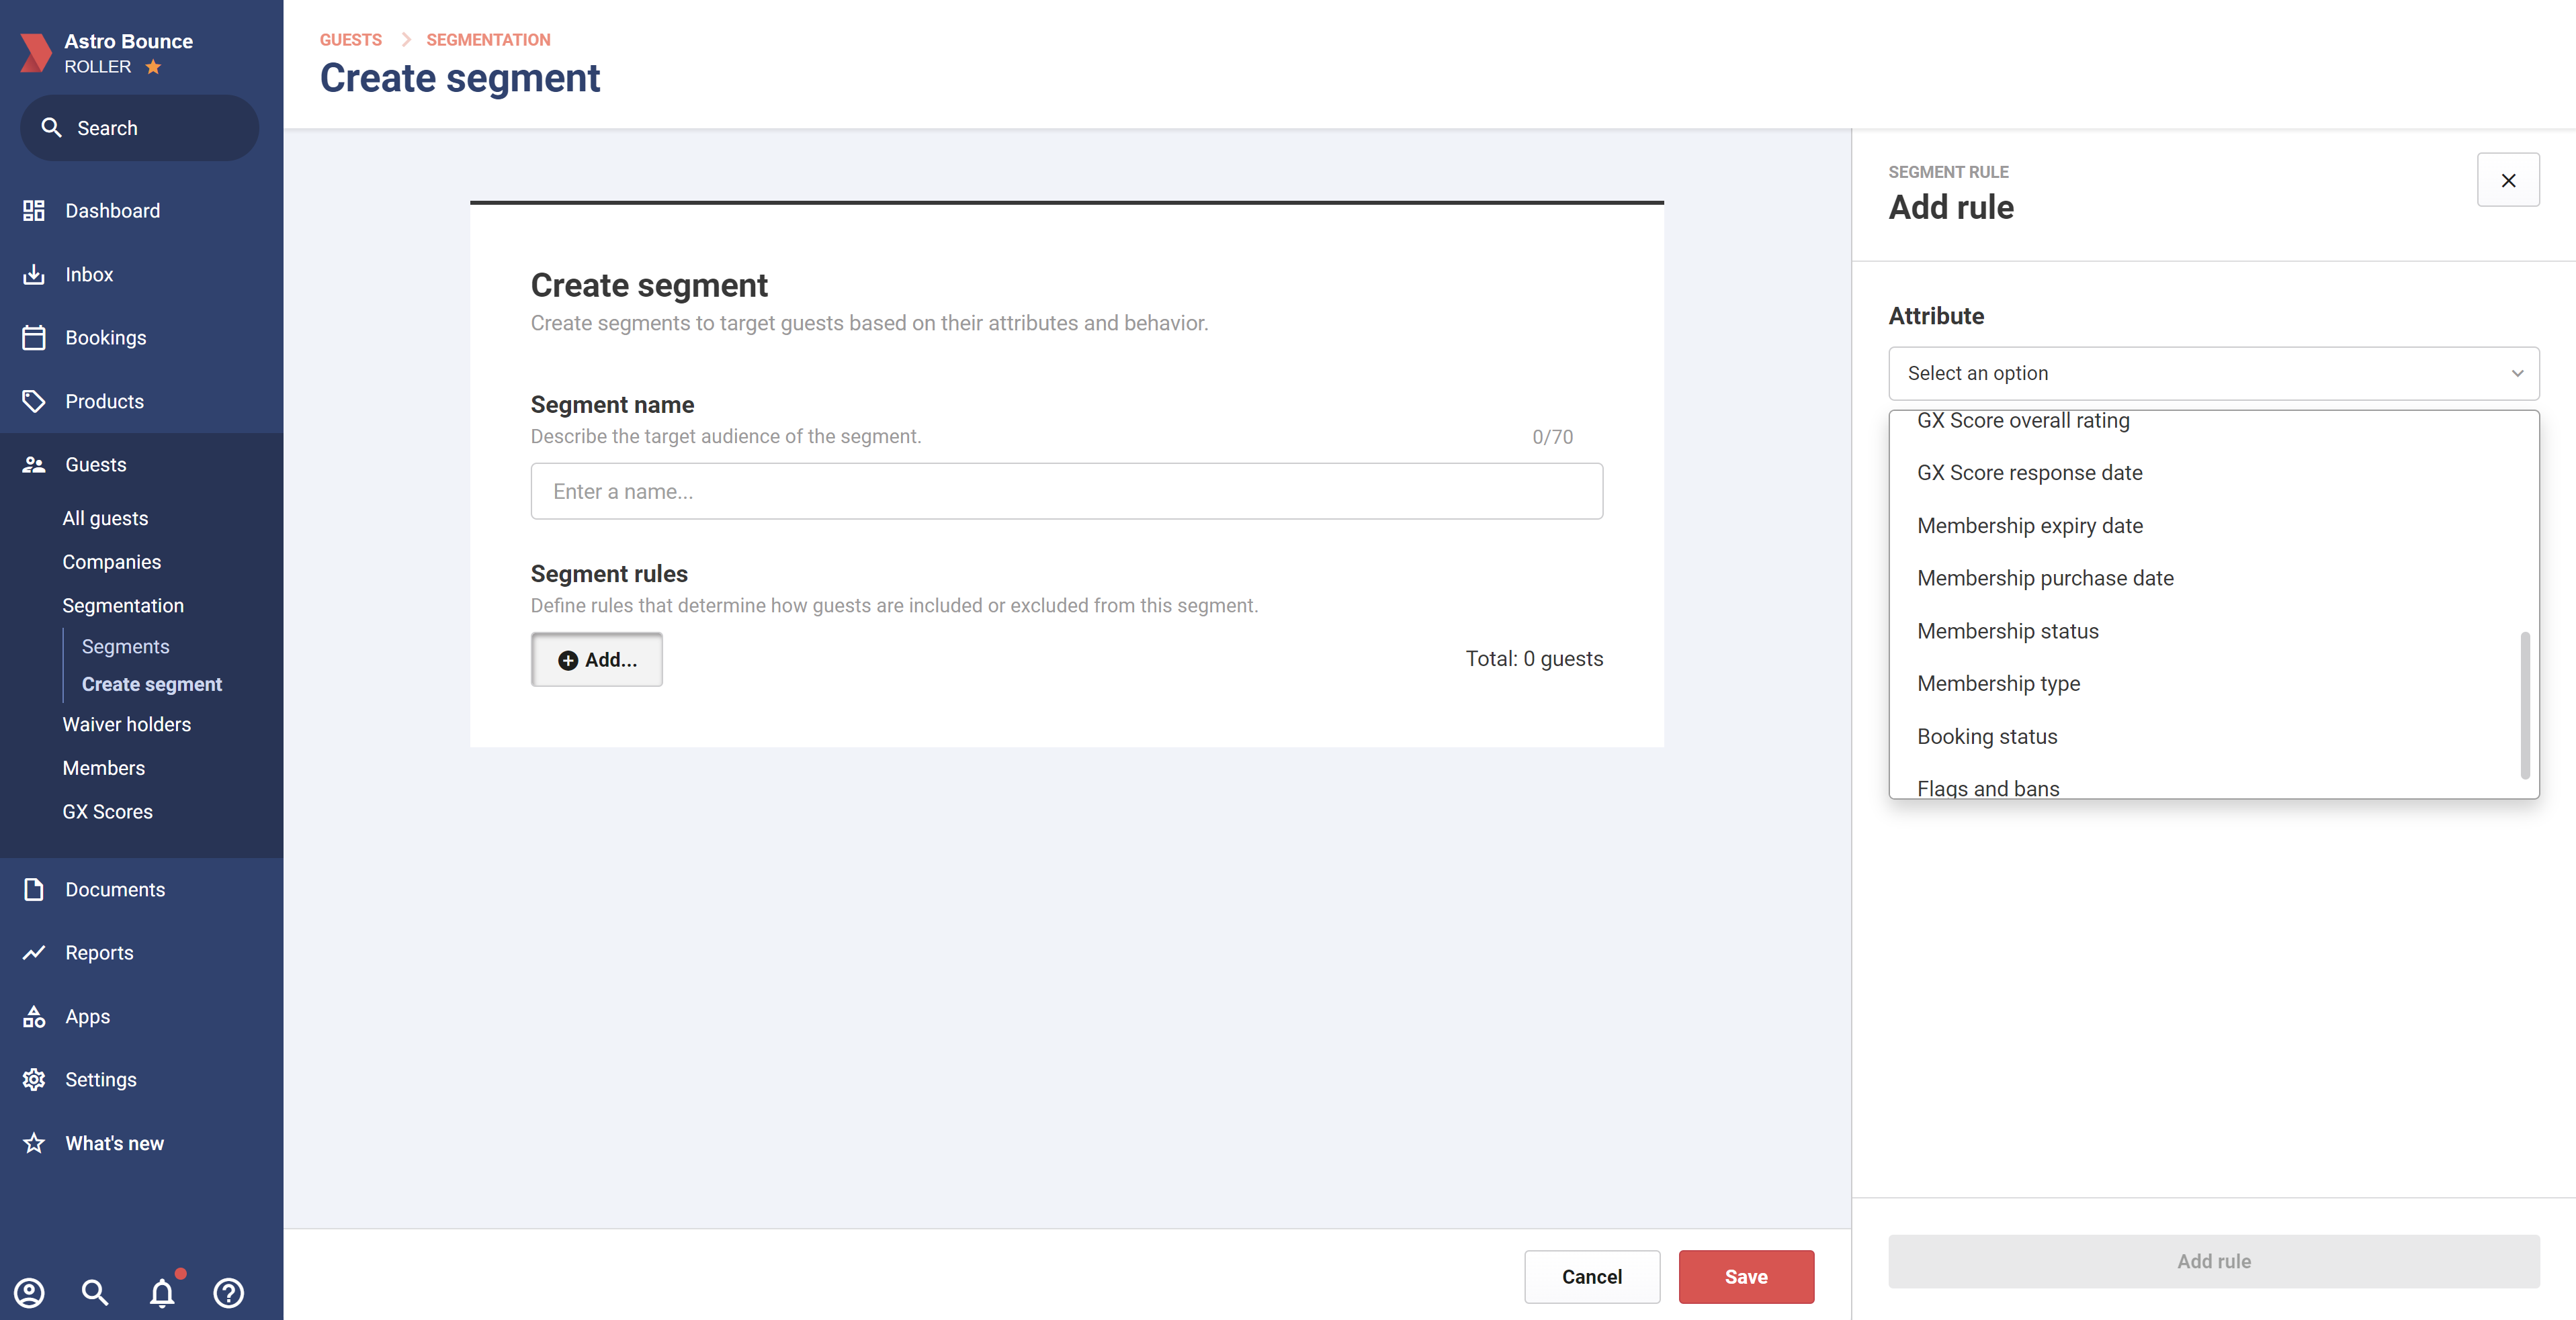Click the Settings icon in sidebar
This screenshot has width=2576, height=1320.
(30, 1079)
